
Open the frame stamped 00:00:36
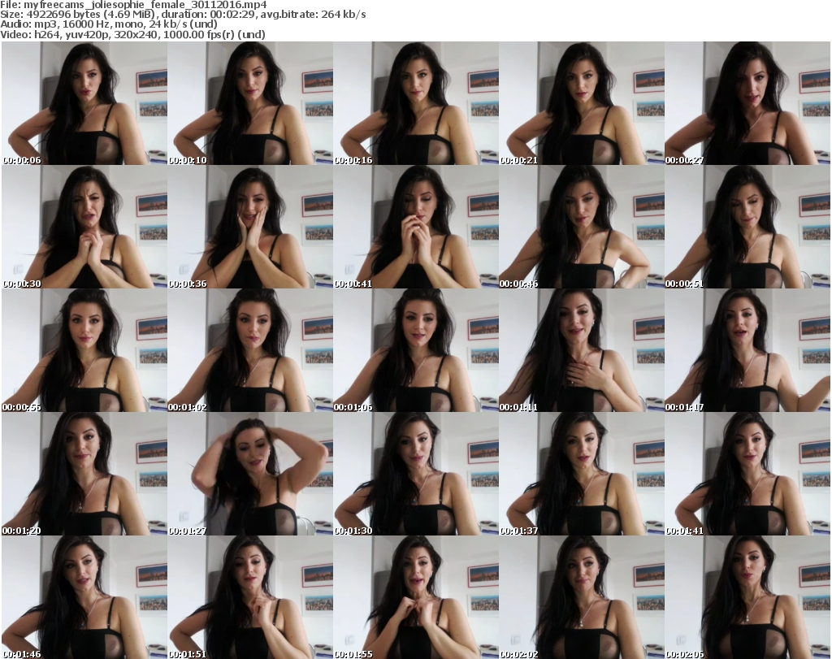tap(250, 227)
